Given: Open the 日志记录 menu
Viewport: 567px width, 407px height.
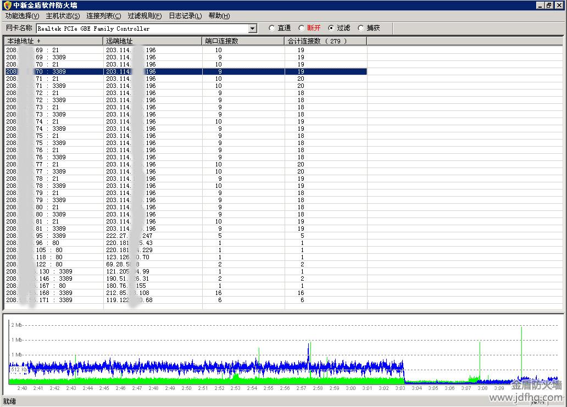Looking at the screenshot, I should 185,16.
